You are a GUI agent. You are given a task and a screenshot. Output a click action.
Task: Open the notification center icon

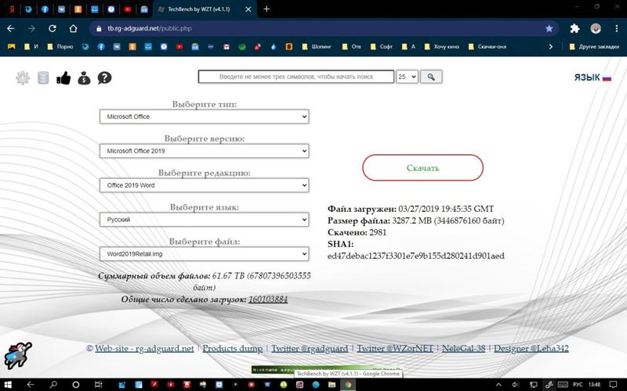[x=614, y=385]
